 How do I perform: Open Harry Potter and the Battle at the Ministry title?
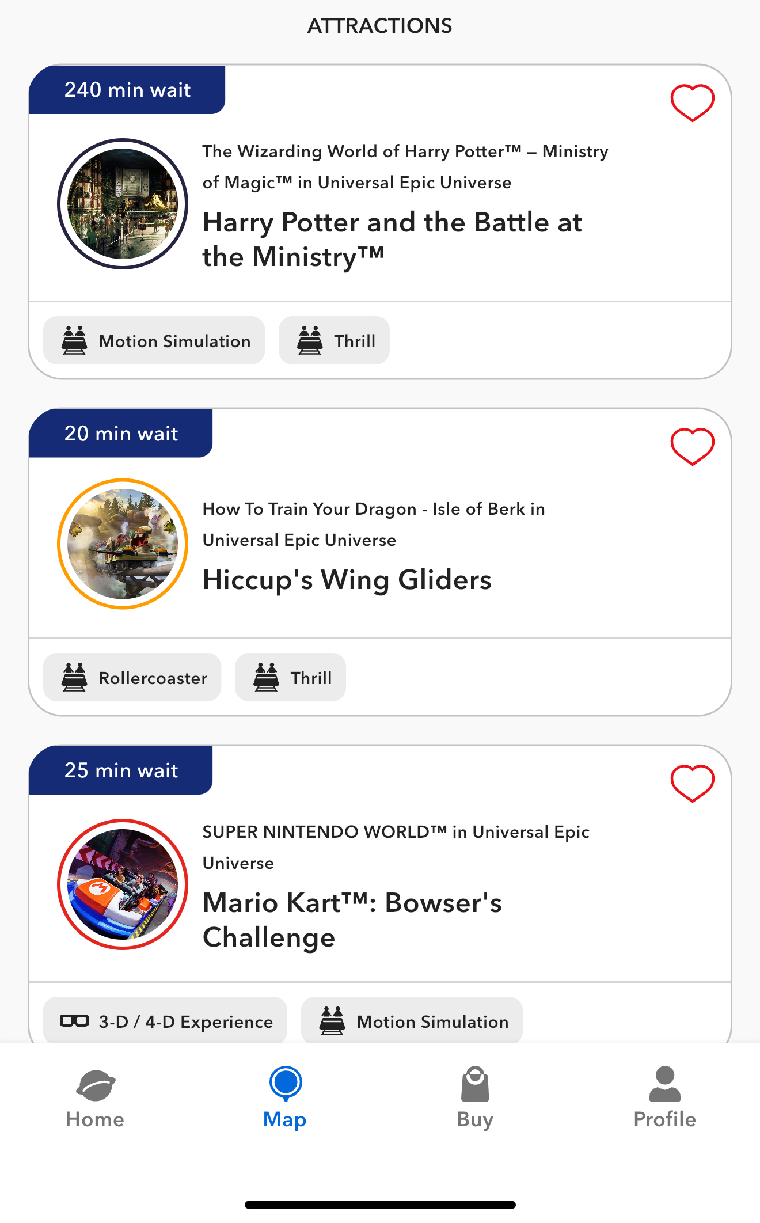click(392, 239)
